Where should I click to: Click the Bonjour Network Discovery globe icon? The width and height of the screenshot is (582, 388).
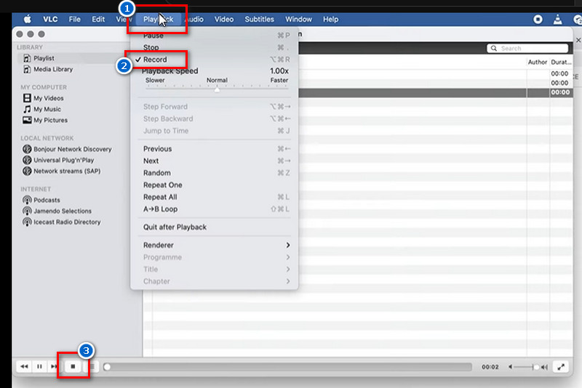27,149
